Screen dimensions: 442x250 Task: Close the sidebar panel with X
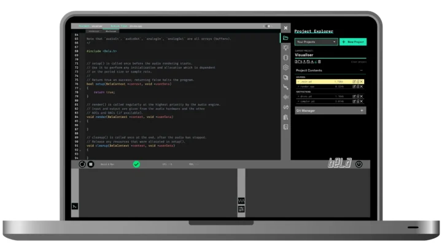pyautogui.click(x=285, y=28)
